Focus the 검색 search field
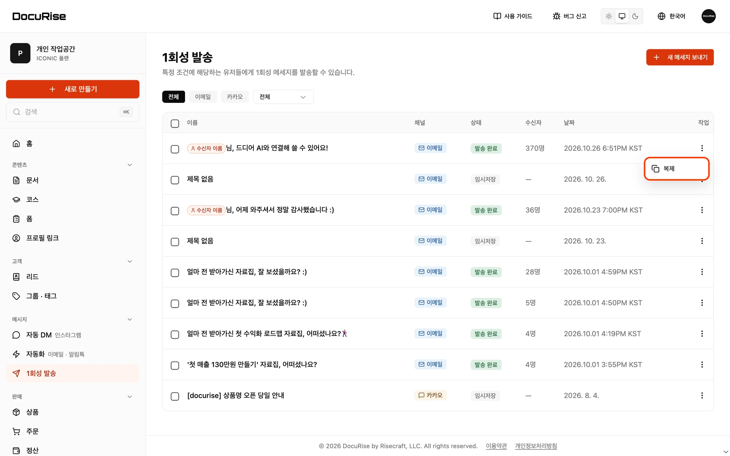The image size is (730, 456). pyautogui.click(x=73, y=112)
